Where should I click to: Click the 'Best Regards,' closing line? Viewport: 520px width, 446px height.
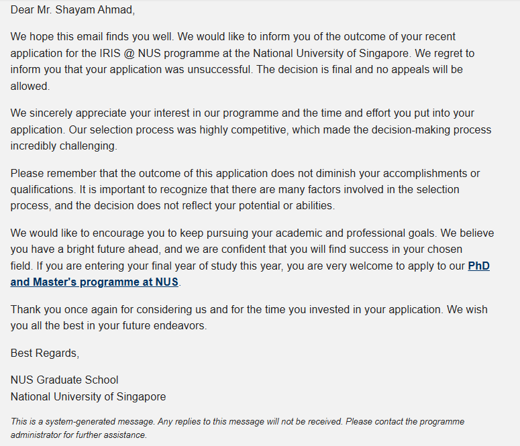tap(45, 353)
